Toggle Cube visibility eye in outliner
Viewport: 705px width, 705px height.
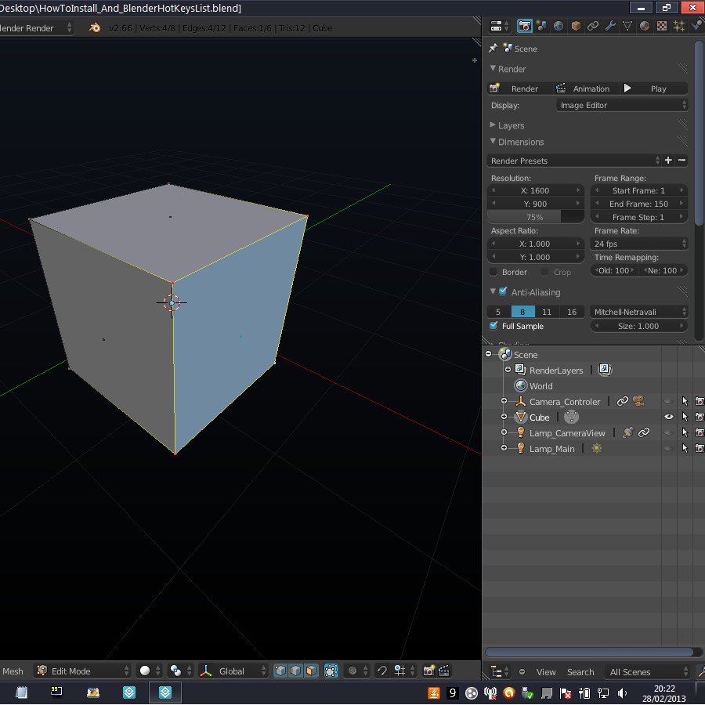tap(668, 417)
